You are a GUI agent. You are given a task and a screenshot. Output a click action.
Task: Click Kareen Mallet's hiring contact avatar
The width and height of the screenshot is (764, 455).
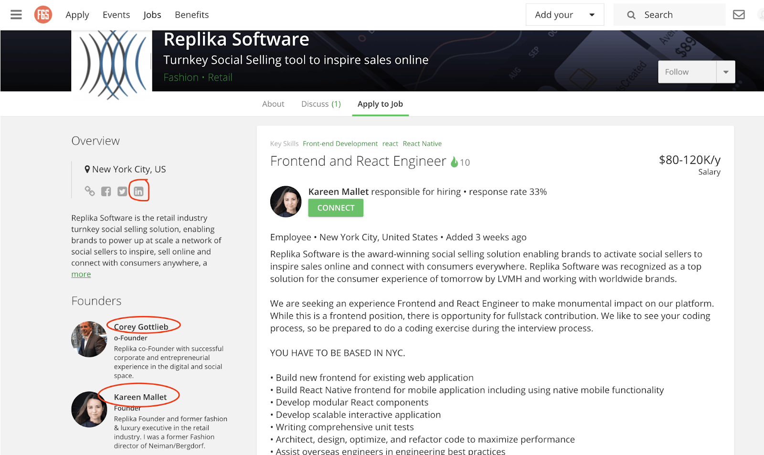pyautogui.click(x=286, y=201)
